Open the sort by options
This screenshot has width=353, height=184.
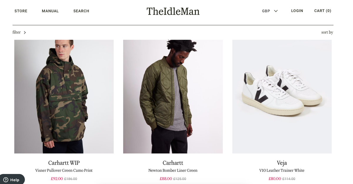pos(327,32)
